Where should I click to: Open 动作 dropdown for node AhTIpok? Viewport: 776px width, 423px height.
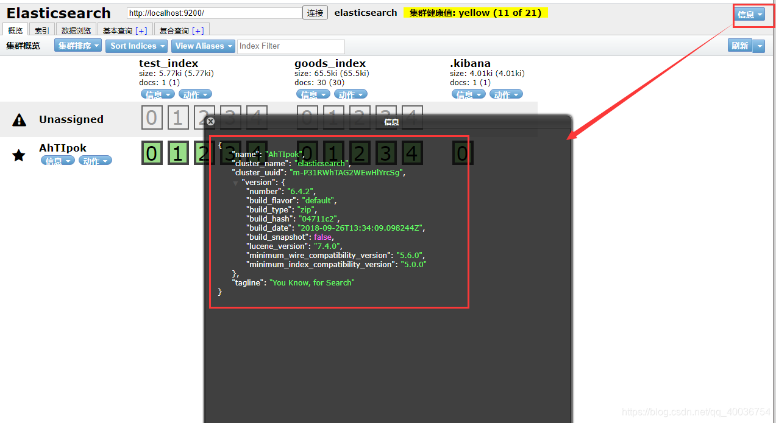point(95,161)
